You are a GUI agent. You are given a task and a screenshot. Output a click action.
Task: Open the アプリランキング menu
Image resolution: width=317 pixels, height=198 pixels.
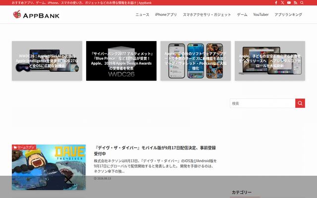(288, 14)
